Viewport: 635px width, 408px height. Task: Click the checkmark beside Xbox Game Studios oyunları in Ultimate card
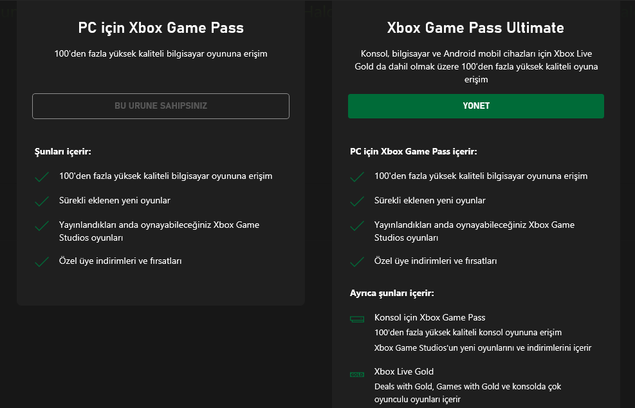point(357,226)
